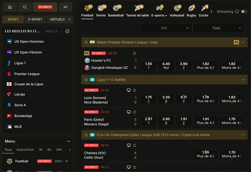Switch to the E-SPORT tab

pyautogui.click(x=35, y=19)
